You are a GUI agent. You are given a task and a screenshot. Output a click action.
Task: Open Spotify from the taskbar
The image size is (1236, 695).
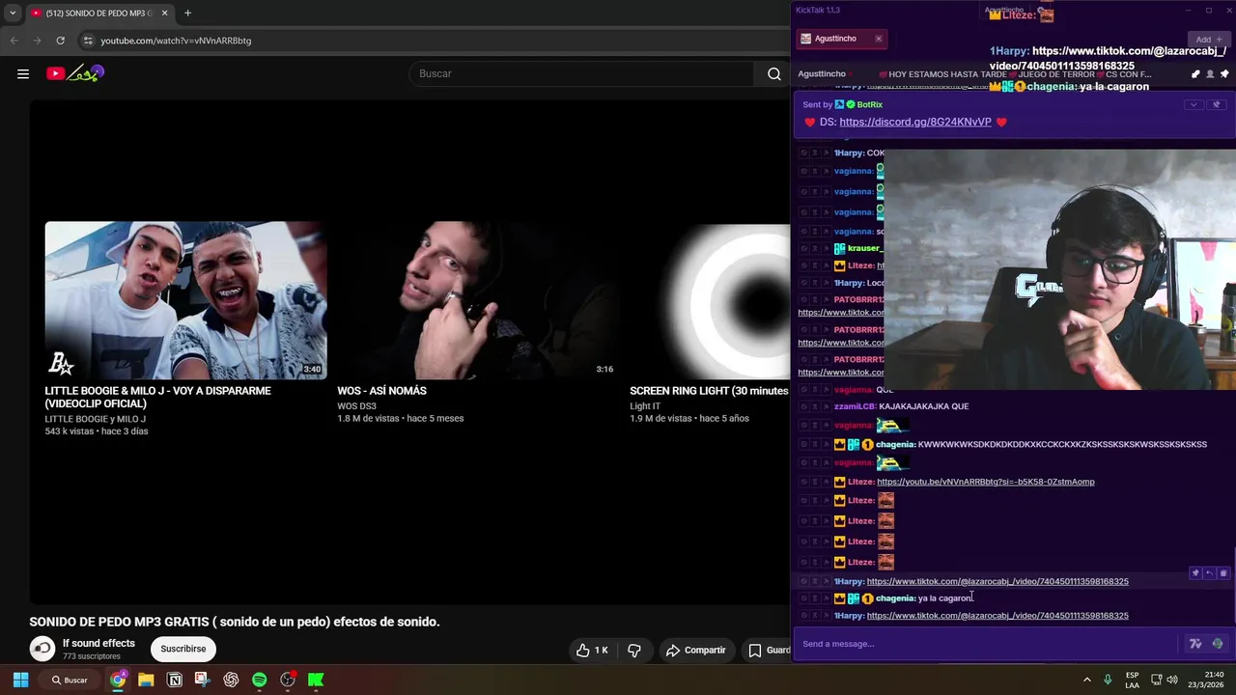(x=260, y=680)
